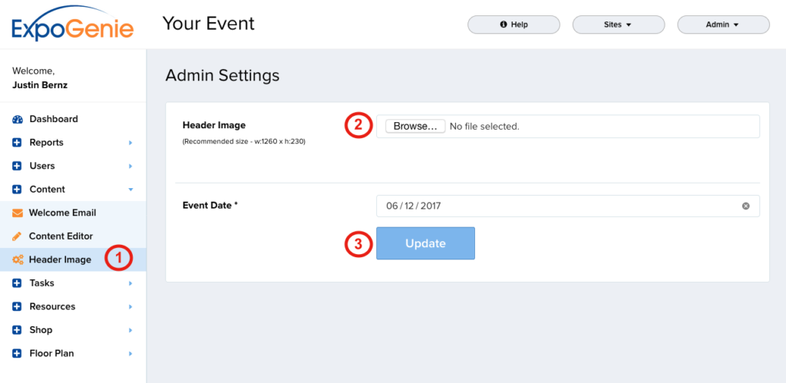Click the Dashboard gauge icon
The width and height of the screenshot is (786, 383).
coord(17,120)
